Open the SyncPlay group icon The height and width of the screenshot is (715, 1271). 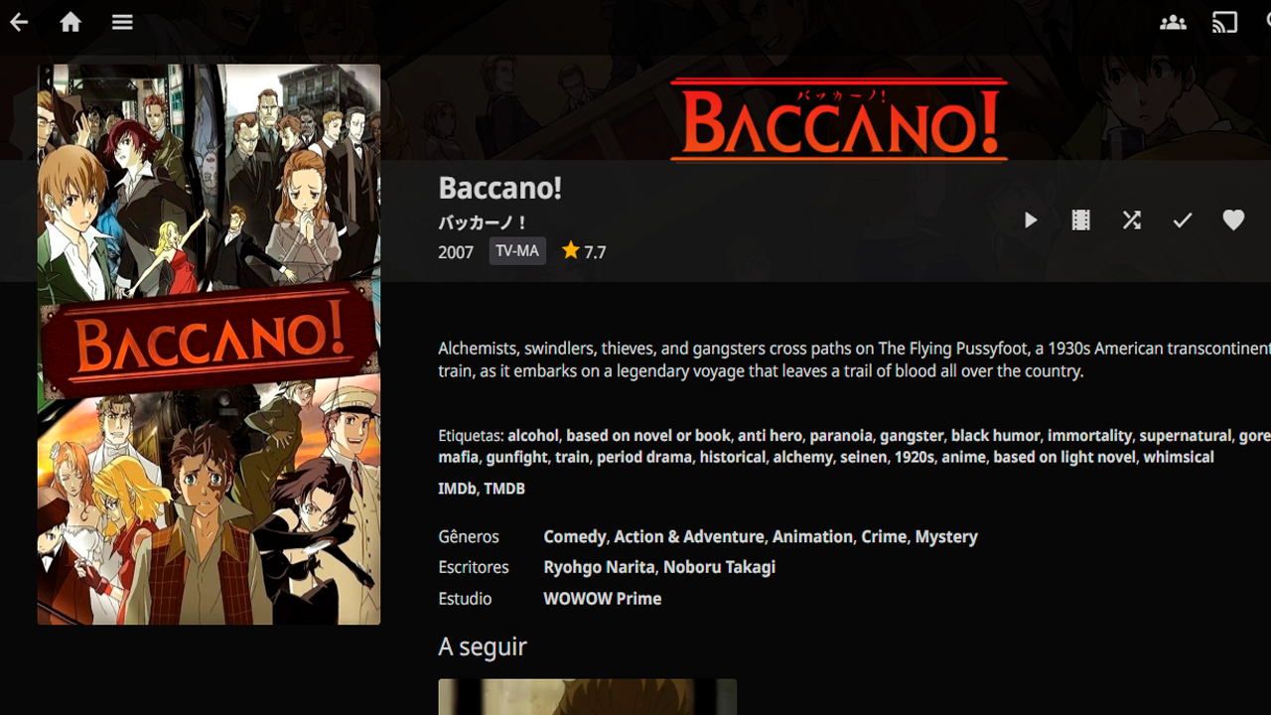click(1173, 22)
